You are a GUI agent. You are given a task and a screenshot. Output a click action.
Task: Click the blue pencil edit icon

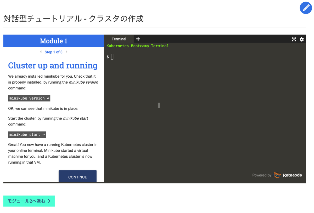point(306,8)
